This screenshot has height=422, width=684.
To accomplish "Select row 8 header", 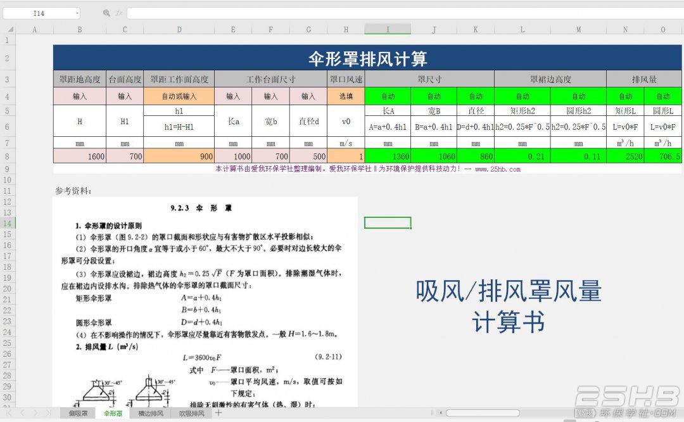I will pyautogui.click(x=8, y=157).
